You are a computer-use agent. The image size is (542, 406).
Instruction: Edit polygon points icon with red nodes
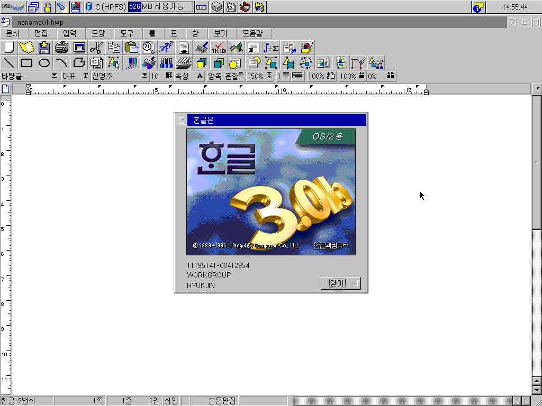[x=358, y=63]
